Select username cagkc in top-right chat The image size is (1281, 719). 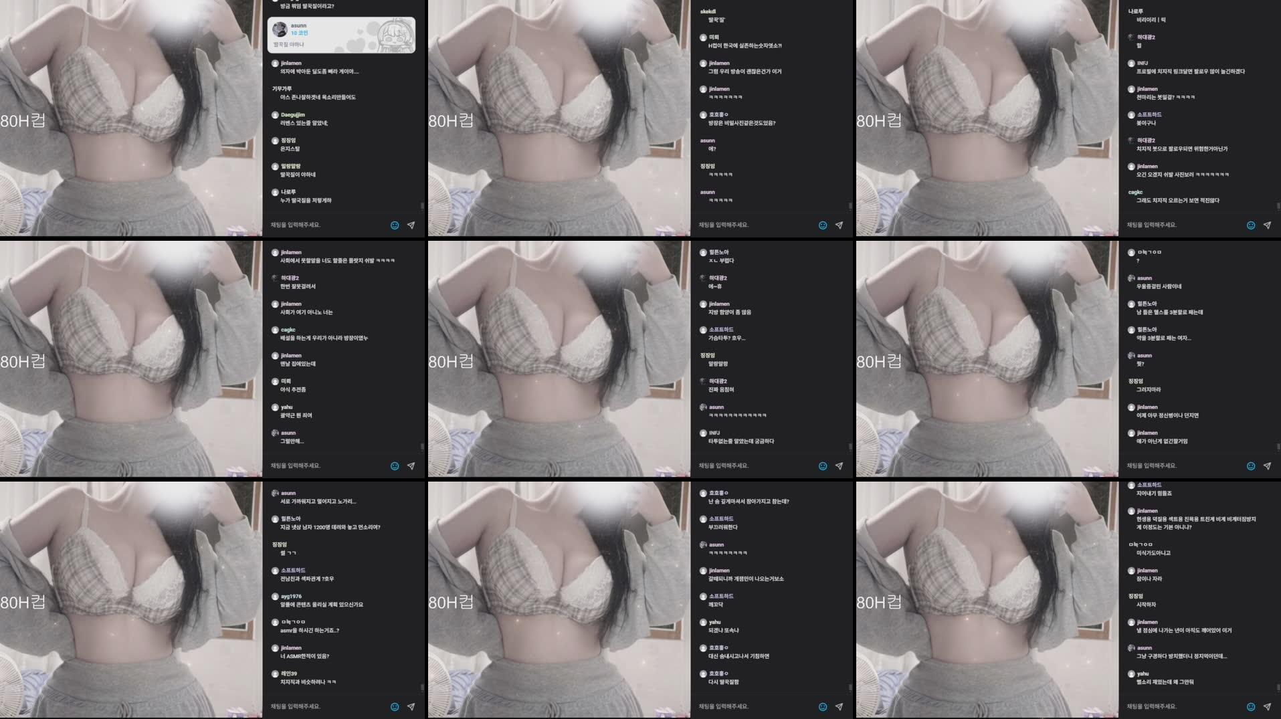[x=1135, y=193]
